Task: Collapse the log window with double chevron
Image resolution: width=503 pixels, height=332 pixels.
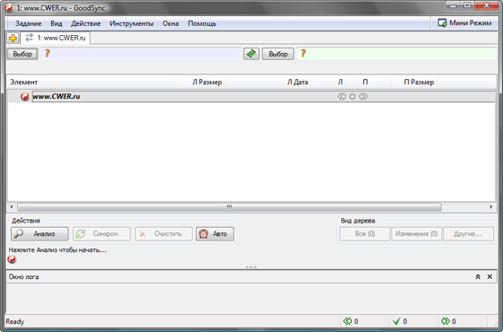Action: pyautogui.click(x=478, y=276)
